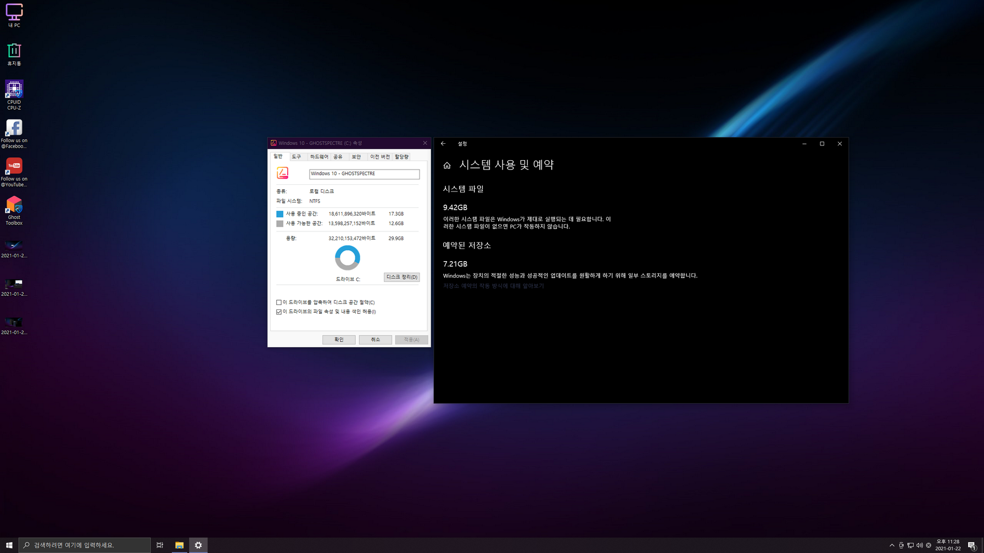Click the drive icon in properties

click(283, 173)
